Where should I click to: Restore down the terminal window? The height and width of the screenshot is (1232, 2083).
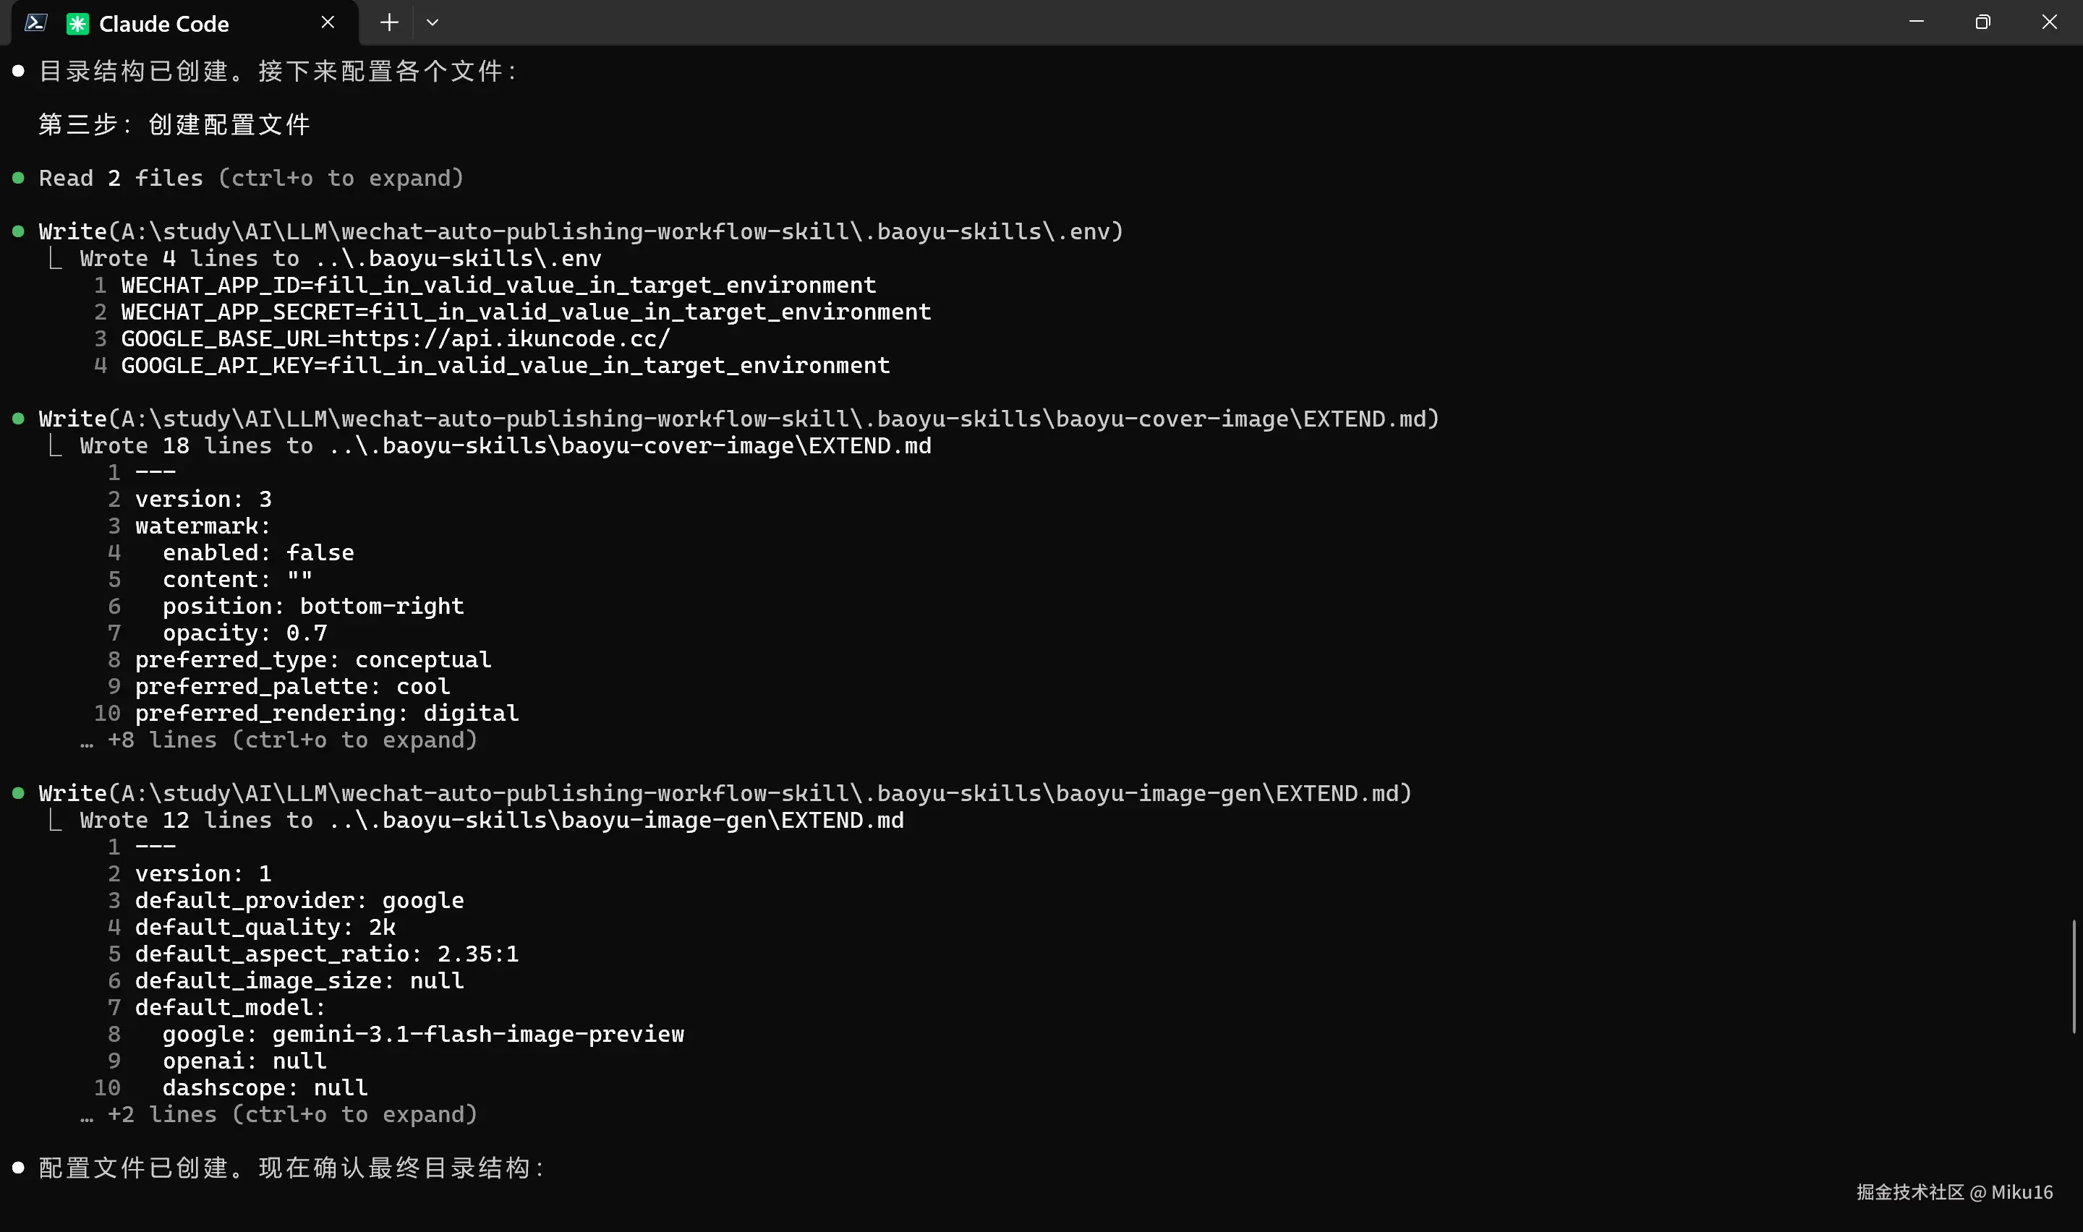tap(1982, 22)
